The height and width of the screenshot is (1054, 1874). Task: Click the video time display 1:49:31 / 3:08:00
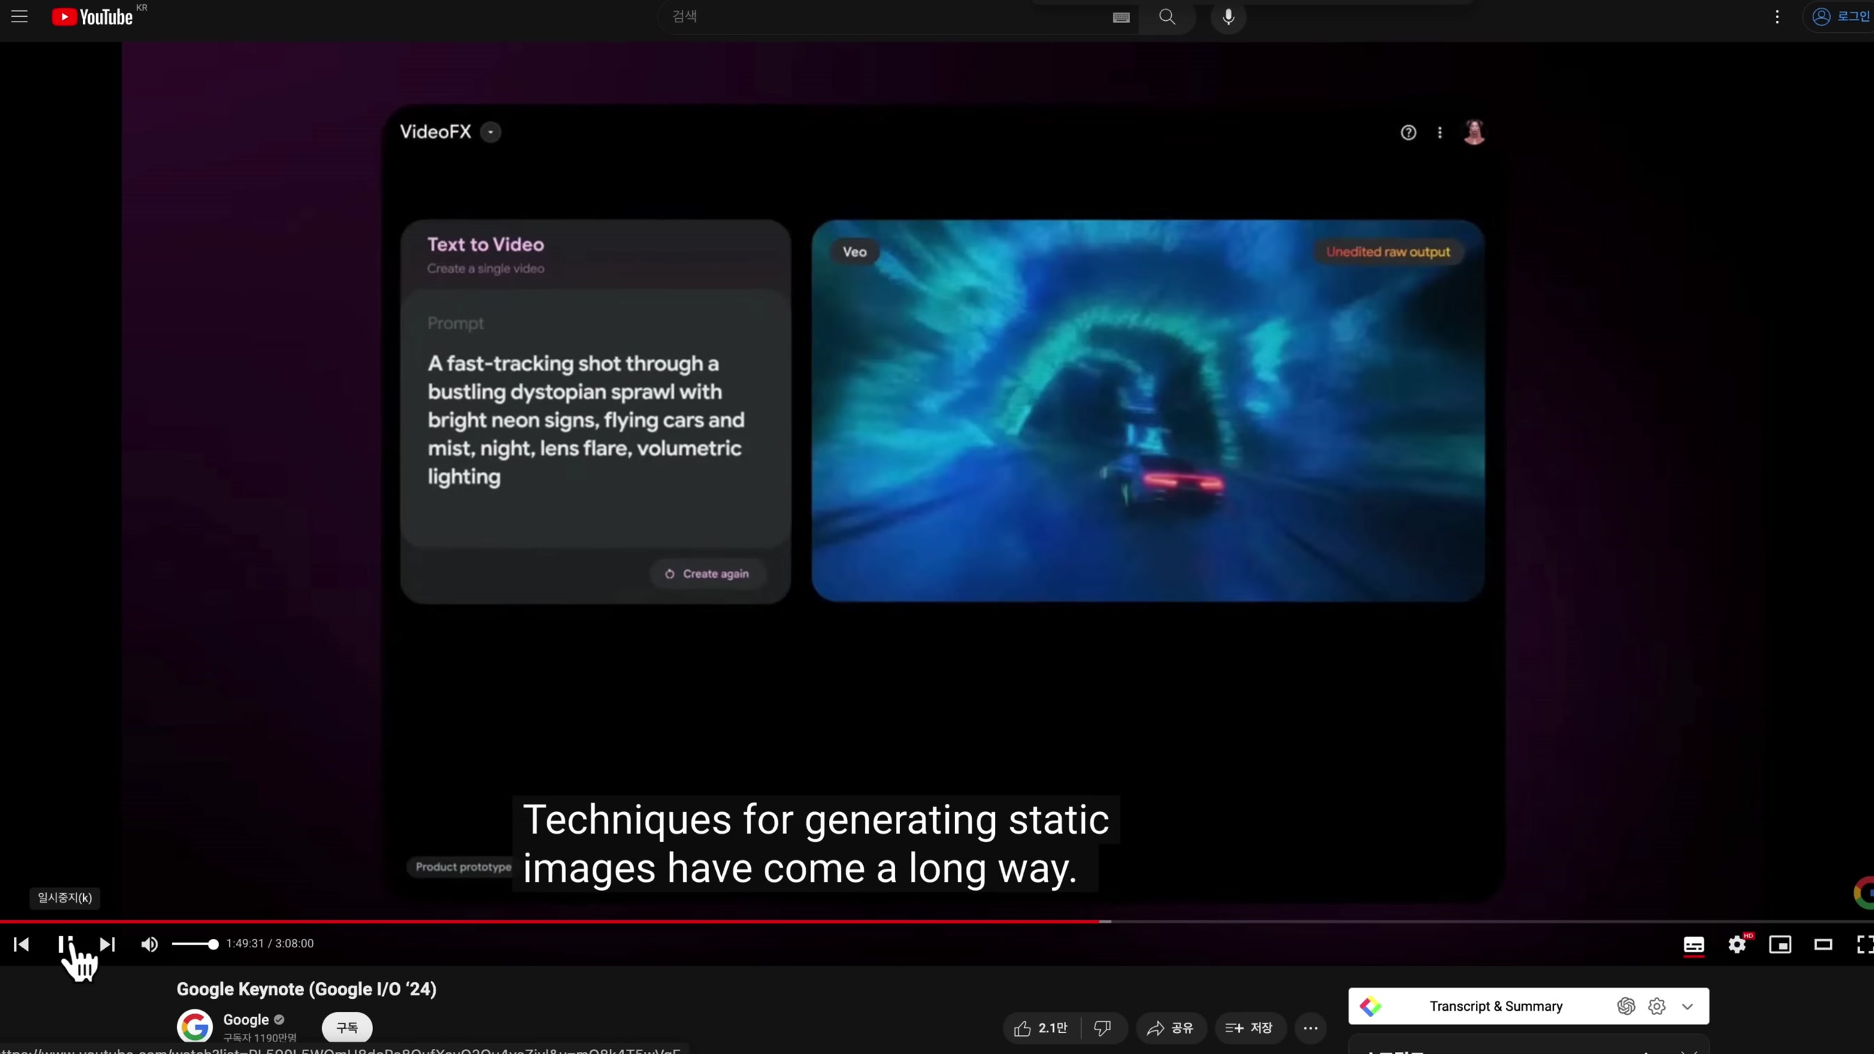click(x=270, y=943)
